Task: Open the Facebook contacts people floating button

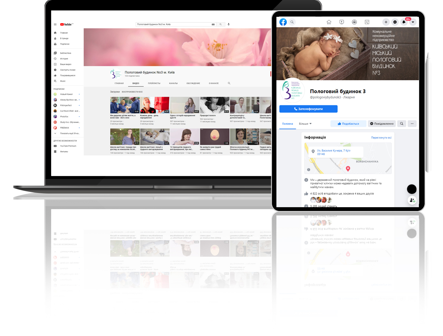Action: coord(412,200)
